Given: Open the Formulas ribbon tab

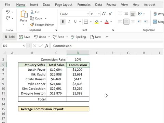Looking at the screenshot, I should (x=84, y=5).
